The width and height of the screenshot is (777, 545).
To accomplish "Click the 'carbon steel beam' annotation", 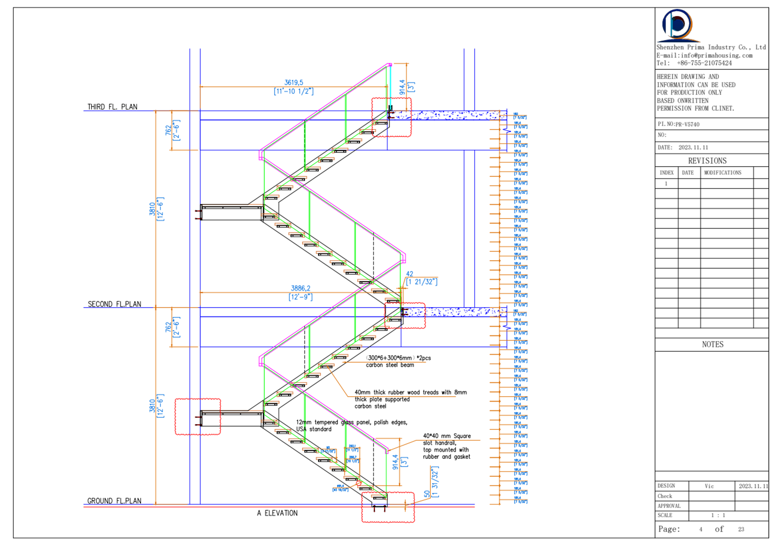I will coord(390,365).
